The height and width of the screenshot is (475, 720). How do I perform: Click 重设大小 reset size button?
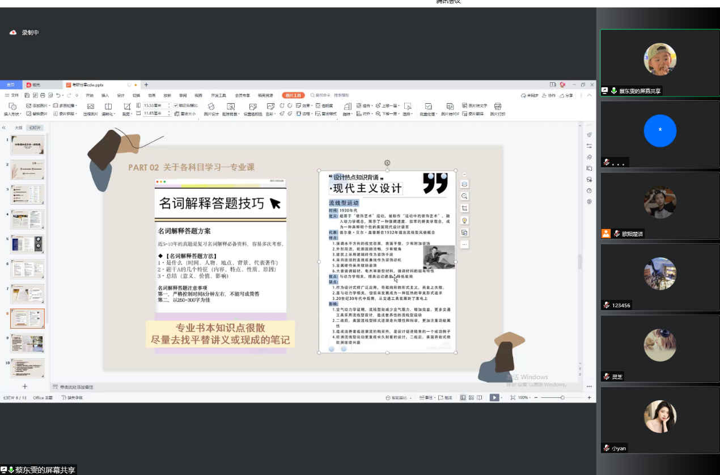coord(186,113)
